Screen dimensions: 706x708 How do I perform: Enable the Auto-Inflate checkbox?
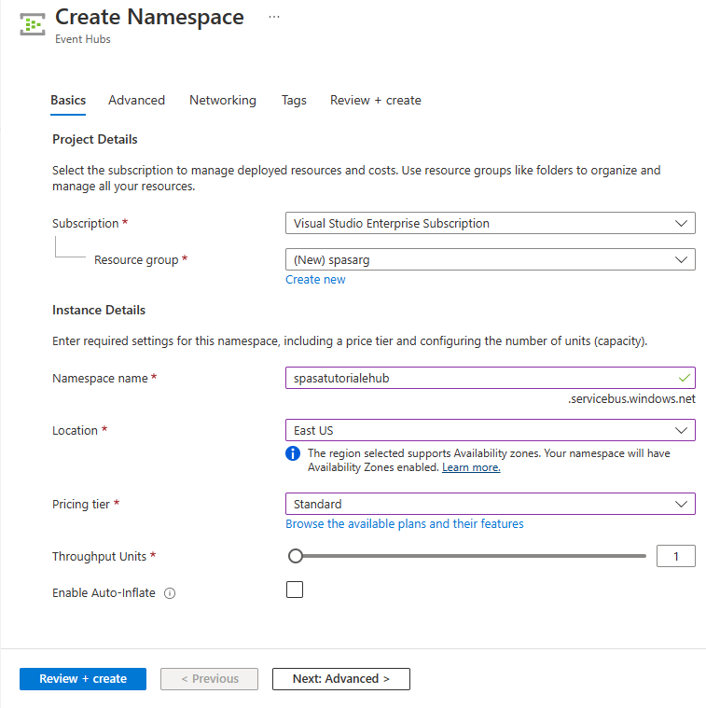coord(295,590)
